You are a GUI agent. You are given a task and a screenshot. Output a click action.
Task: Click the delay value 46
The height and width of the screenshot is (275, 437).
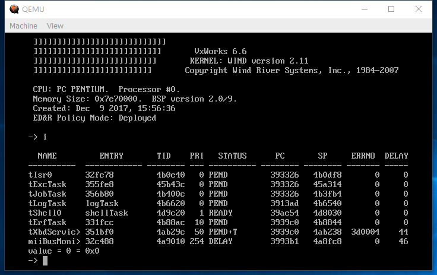point(403,241)
